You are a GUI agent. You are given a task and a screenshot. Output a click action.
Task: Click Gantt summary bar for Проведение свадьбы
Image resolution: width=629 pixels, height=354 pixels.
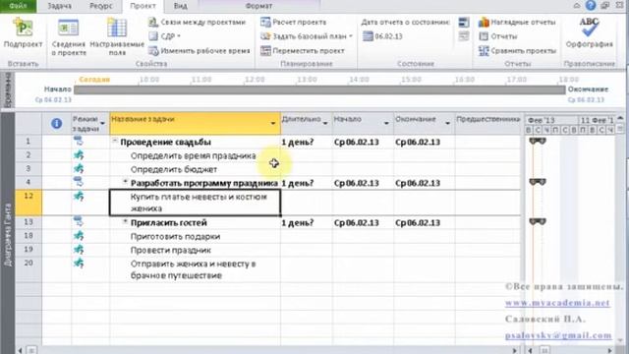[538, 141]
